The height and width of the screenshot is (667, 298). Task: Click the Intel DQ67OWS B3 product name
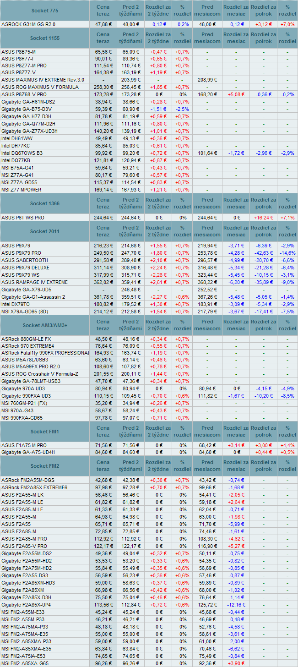(22, 153)
